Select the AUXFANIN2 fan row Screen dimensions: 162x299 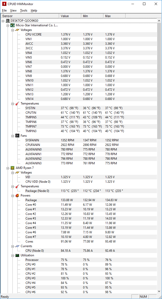pyautogui.click(x=91, y=159)
